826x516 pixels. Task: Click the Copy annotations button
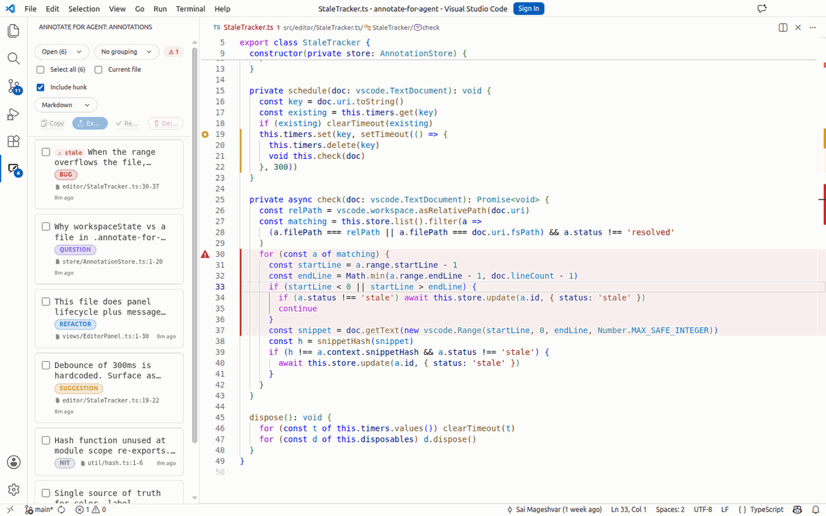(x=52, y=124)
